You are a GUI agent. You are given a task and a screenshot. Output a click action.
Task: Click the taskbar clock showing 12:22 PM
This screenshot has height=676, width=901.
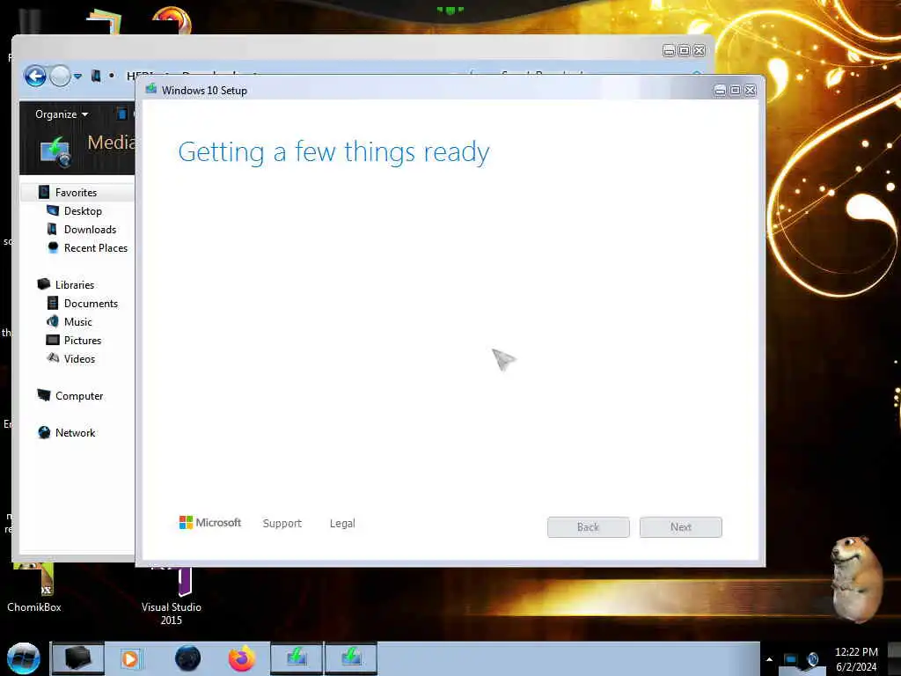click(x=856, y=659)
